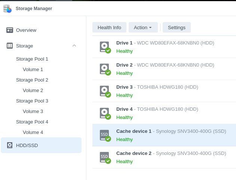Screen dimensions: 236x180
Task: Click Healthy status under Drive 1
Action: point(125,51)
